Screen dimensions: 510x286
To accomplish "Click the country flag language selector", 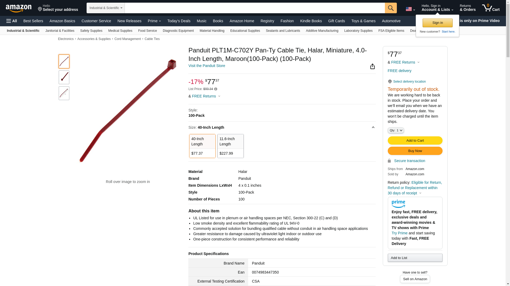I will point(410,9).
